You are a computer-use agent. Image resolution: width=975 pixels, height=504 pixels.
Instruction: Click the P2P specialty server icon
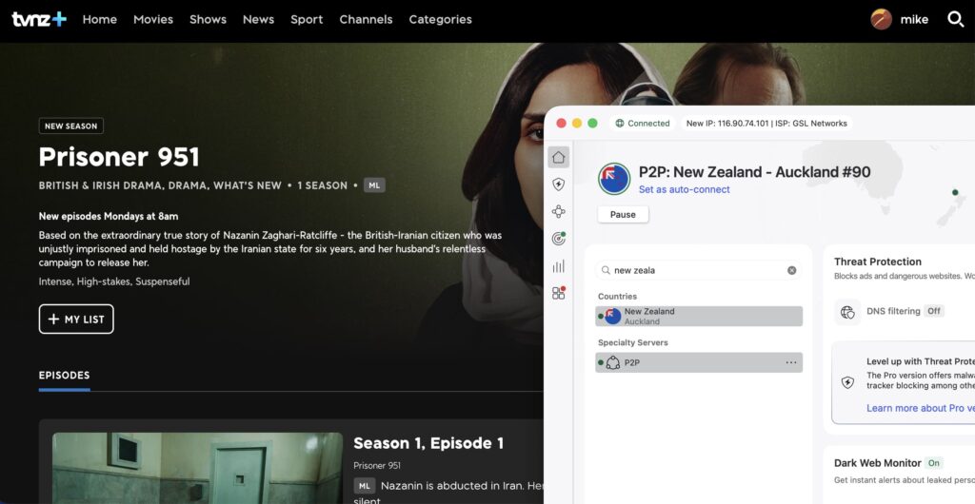point(613,362)
